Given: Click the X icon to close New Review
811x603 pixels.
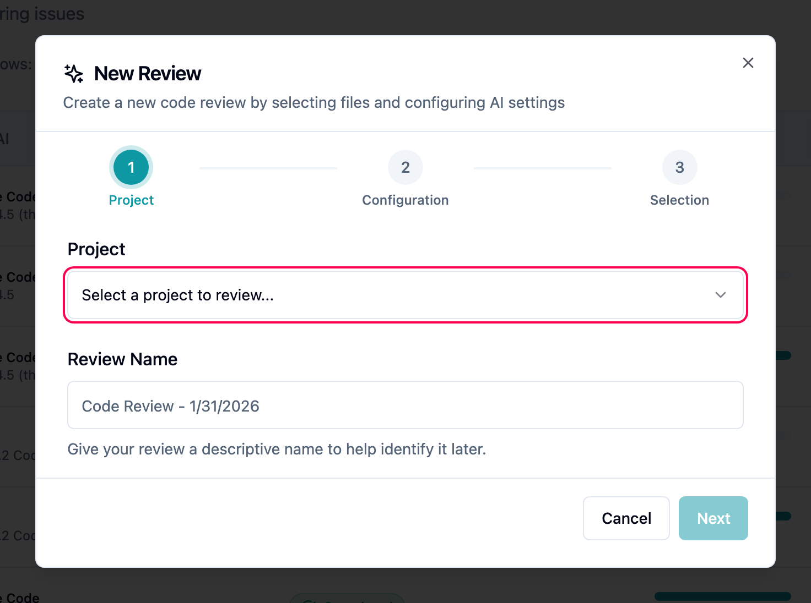Looking at the screenshot, I should [x=748, y=63].
